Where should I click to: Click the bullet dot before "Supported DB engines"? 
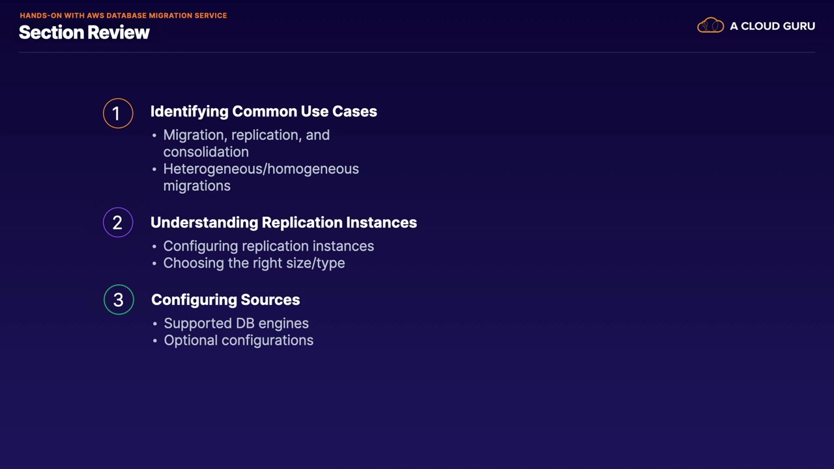point(155,324)
